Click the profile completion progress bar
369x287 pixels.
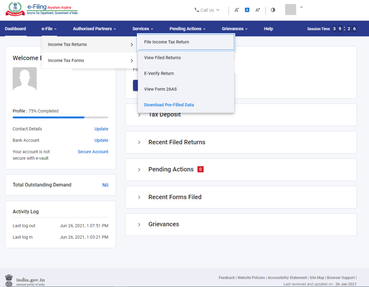click(60, 117)
